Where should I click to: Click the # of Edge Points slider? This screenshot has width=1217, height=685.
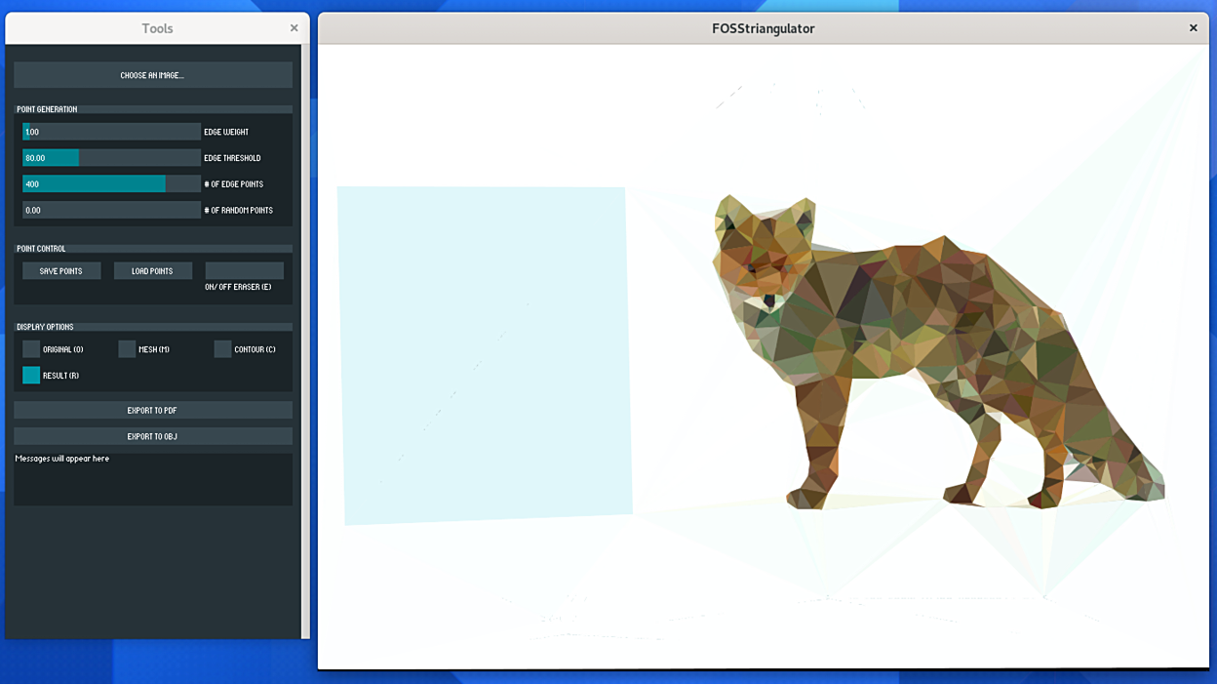coord(111,184)
